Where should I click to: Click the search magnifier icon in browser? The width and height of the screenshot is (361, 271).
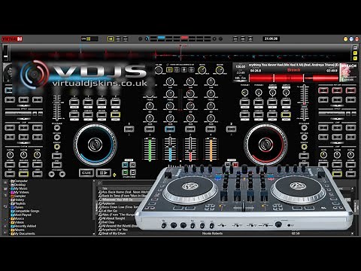pyautogui.click(x=99, y=183)
